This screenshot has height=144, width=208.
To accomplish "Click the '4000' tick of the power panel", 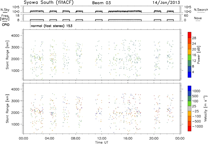I will (x=15, y=36).
